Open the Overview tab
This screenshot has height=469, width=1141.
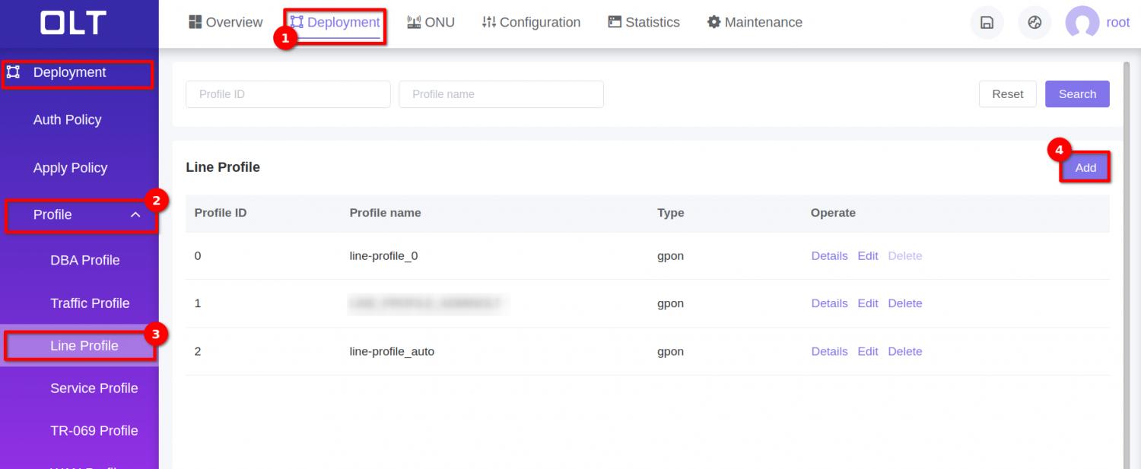tap(225, 23)
